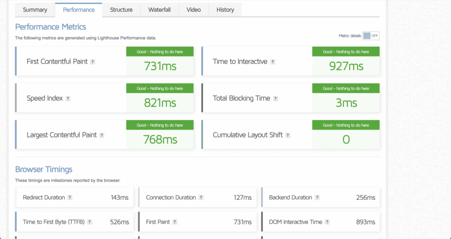Open the Waterfall tab
The image size is (451, 239).
pos(160,10)
